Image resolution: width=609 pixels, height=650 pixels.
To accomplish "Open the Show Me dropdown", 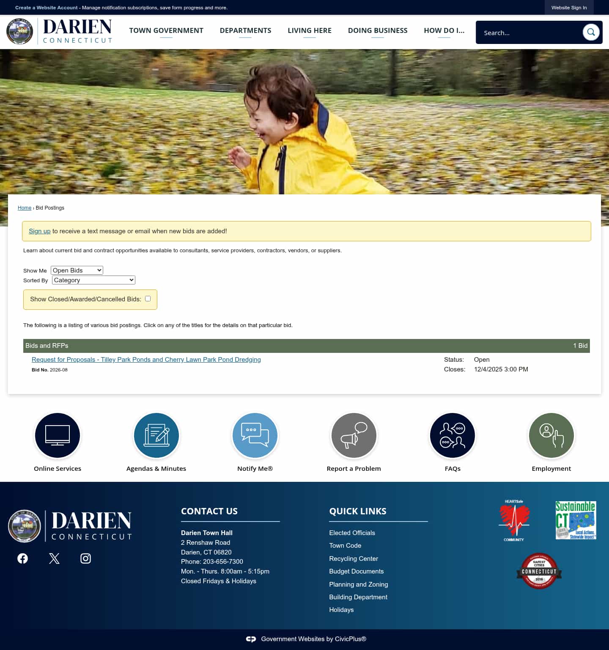I will (77, 270).
